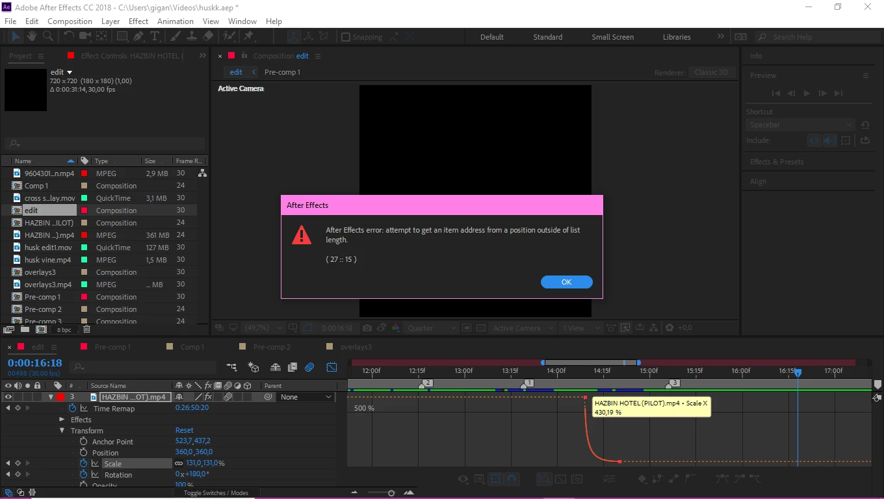The height and width of the screenshot is (499, 884).
Task: Click the Draft 3D icon in timeline
Action: point(254,367)
